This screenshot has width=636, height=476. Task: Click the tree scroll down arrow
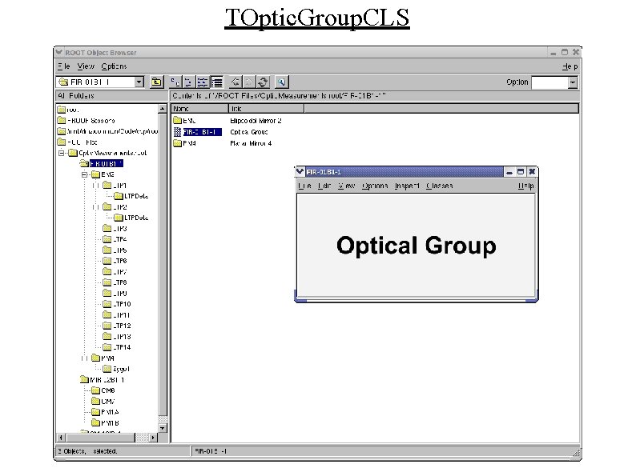pos(163,428)
